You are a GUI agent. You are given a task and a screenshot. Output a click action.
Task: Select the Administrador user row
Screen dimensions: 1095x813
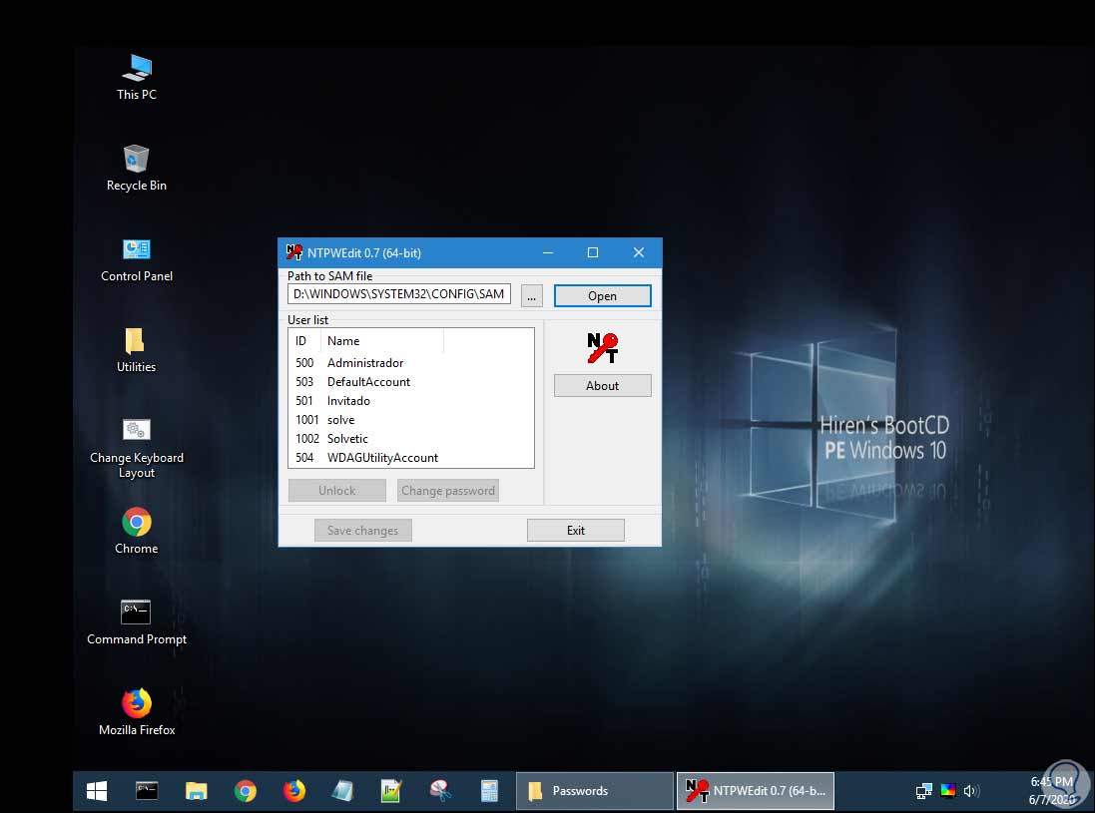click(x=410, y=363)
